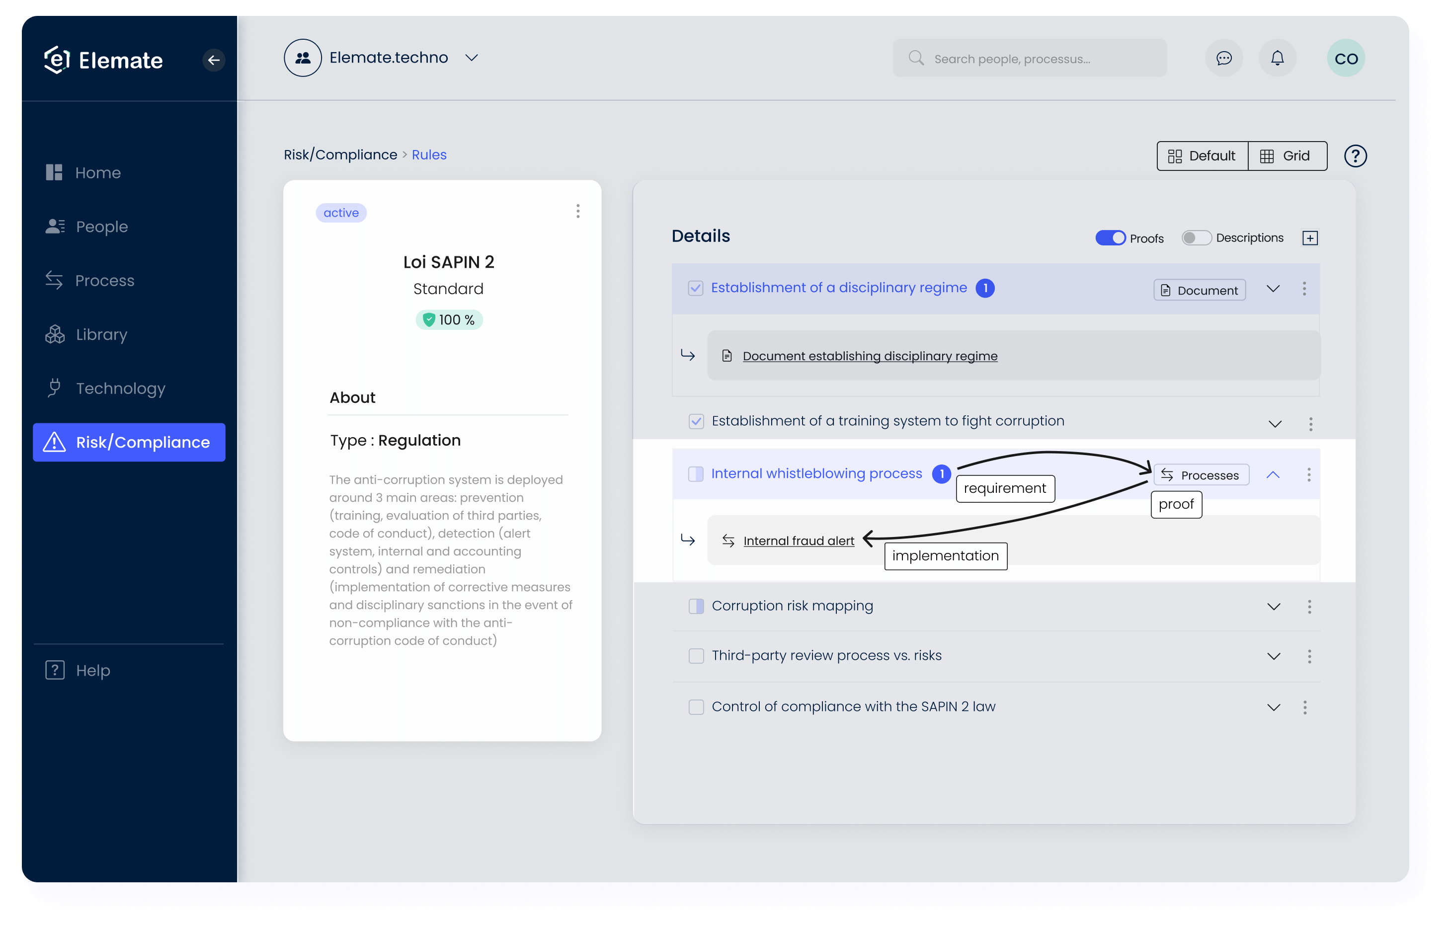The width and height of the screenshot is (1451, 930).
Task: Expand the Establishment of training system row
Action: point(1275,420)
